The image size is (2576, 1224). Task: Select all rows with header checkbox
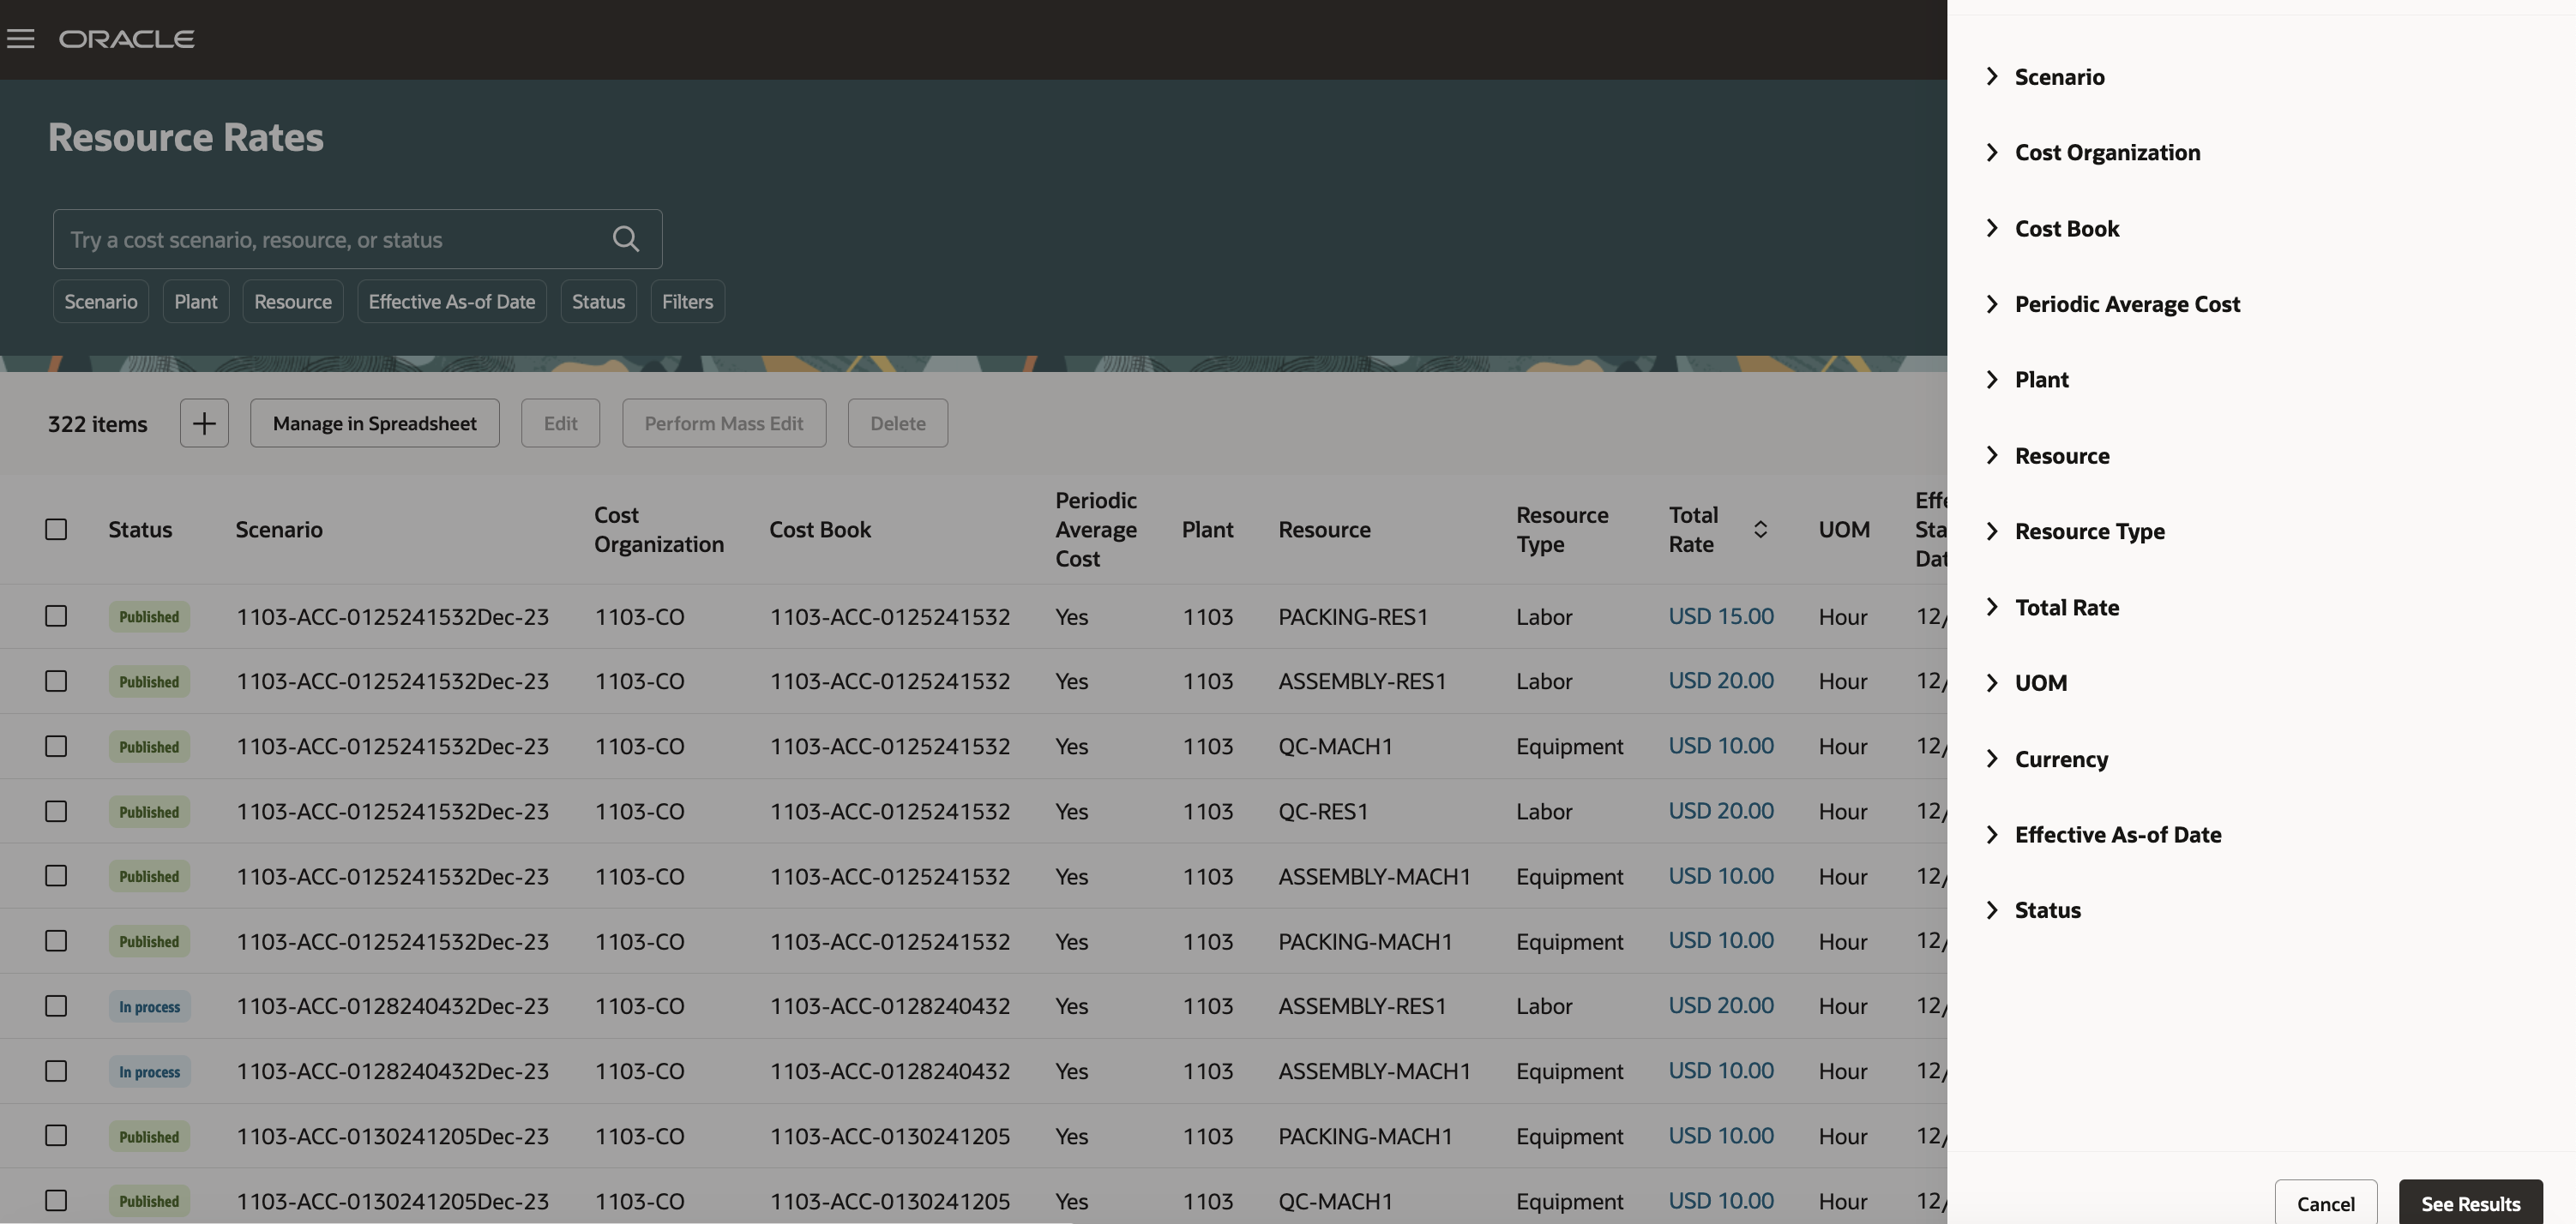(56, 530)
